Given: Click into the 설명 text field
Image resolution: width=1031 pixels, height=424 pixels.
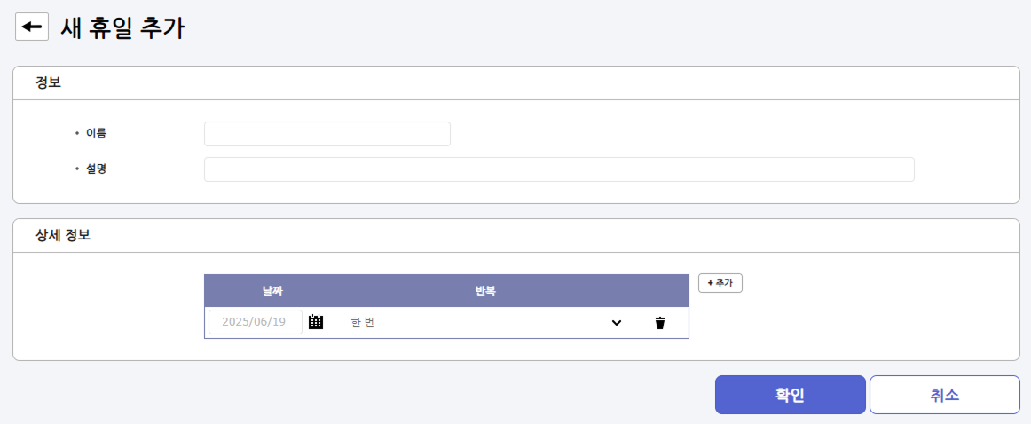Looking at the screenshot, I should click(x=559, y=169).
